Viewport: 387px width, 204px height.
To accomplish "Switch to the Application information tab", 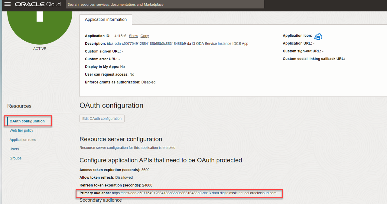I will [106, 19].
